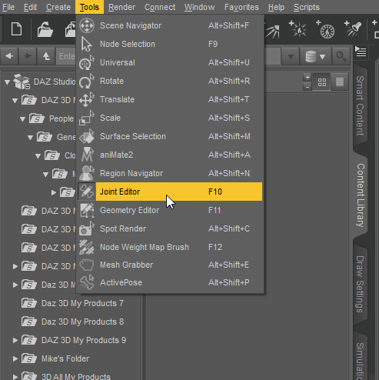The image size is (379, 380).
Task: Choose Node Weight Map Brush
Action: (170, 247)
